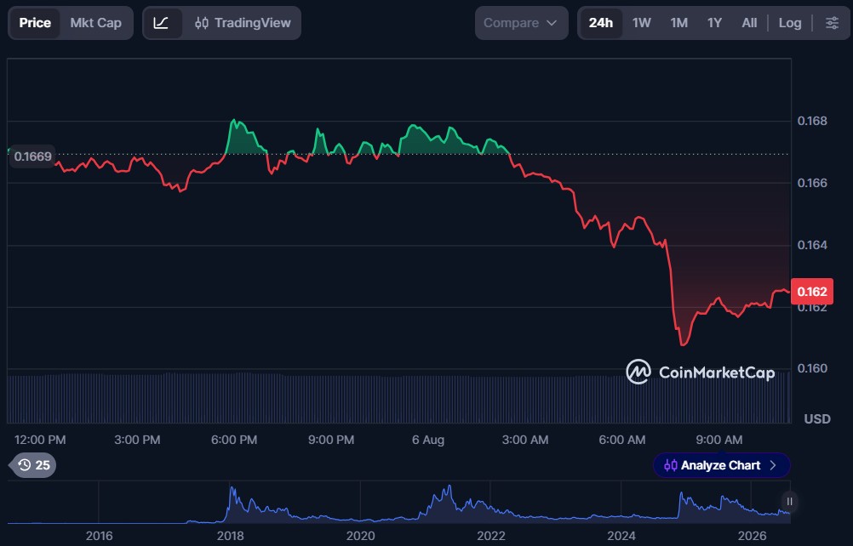The height and width of the screenshot is (546, 853).
Task: Expand the Compare dropdown
Action: coord(521,23)
